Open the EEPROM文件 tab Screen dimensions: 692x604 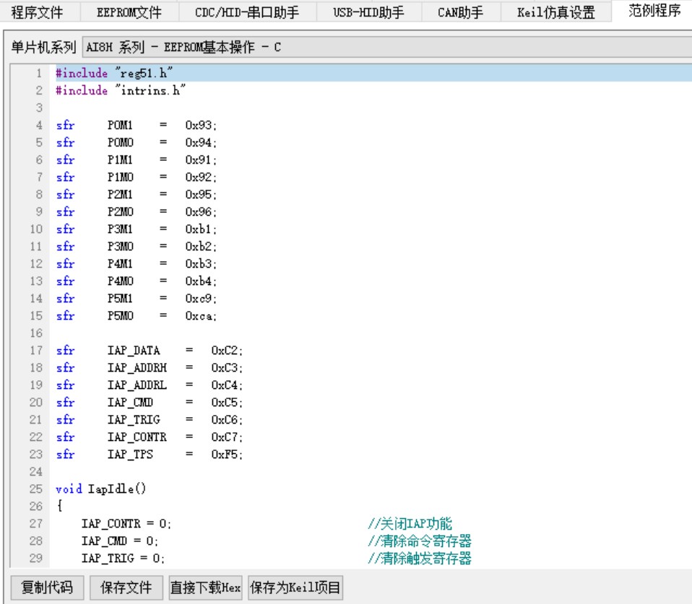point(129,12)
